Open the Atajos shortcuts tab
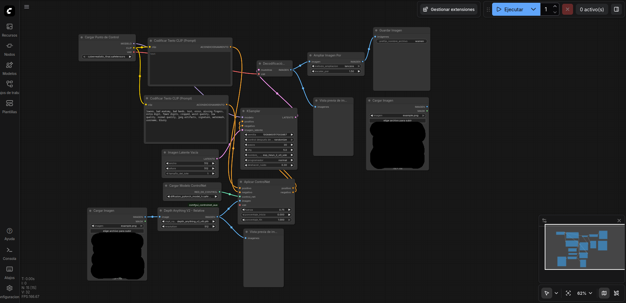 coord(10,273)
